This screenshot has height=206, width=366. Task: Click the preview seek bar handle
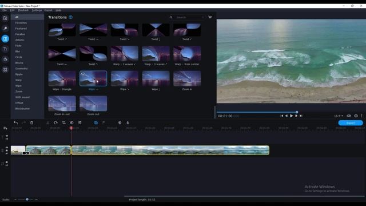(297, 112)
